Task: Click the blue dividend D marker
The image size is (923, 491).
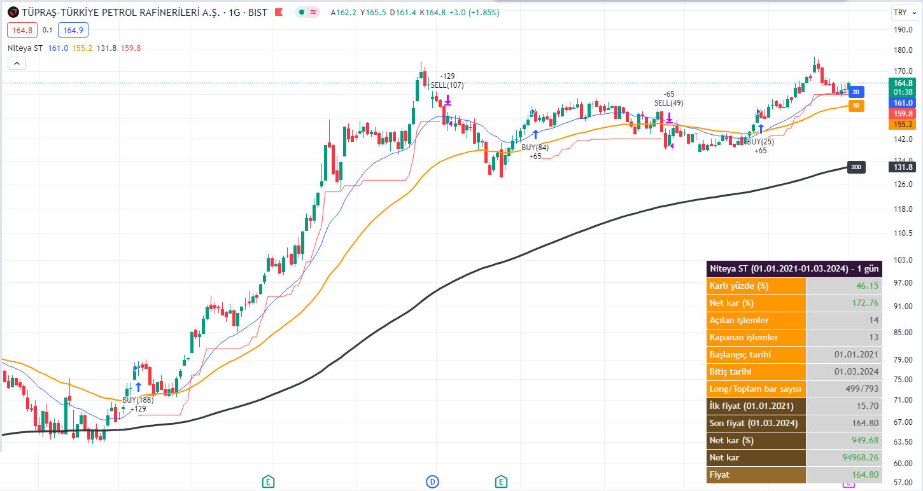Action: 432,481
